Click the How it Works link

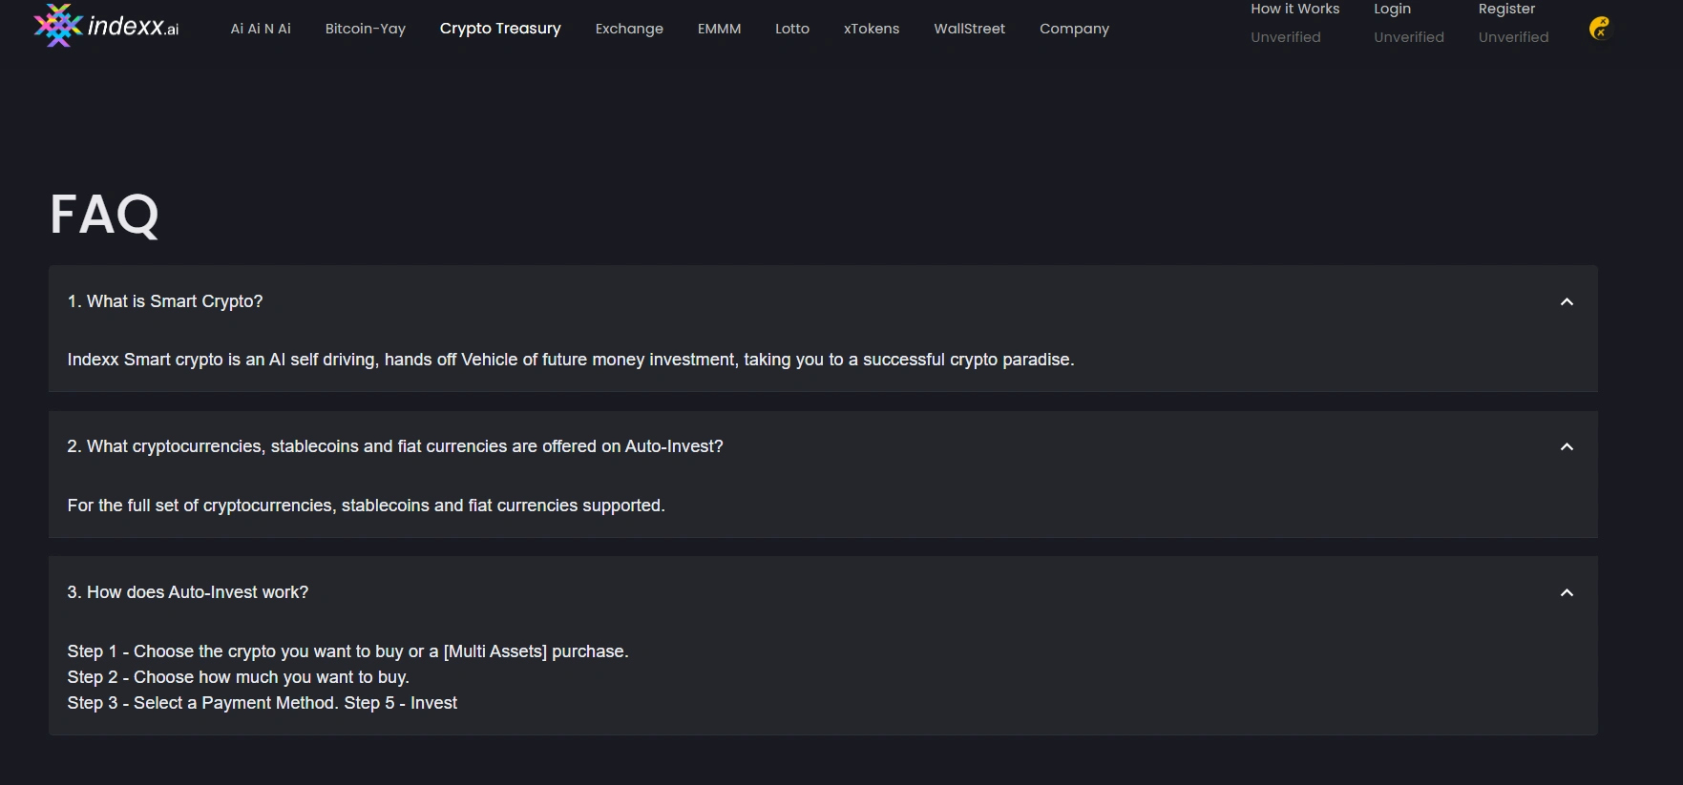click(1295, 9)
